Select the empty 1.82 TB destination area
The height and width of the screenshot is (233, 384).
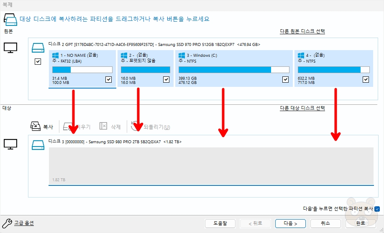tap(211, 166)
